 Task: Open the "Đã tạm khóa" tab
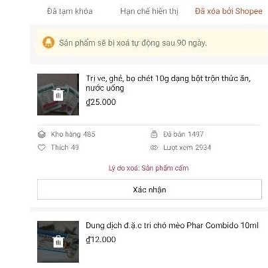pyautogui.click(x=70, y=11)
